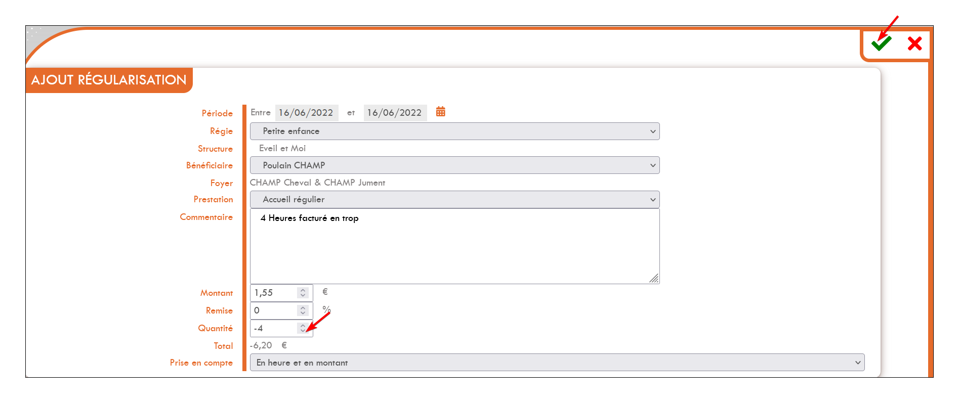Click the Période label
This screenshot has height=403, width=959.
(217, 113)
